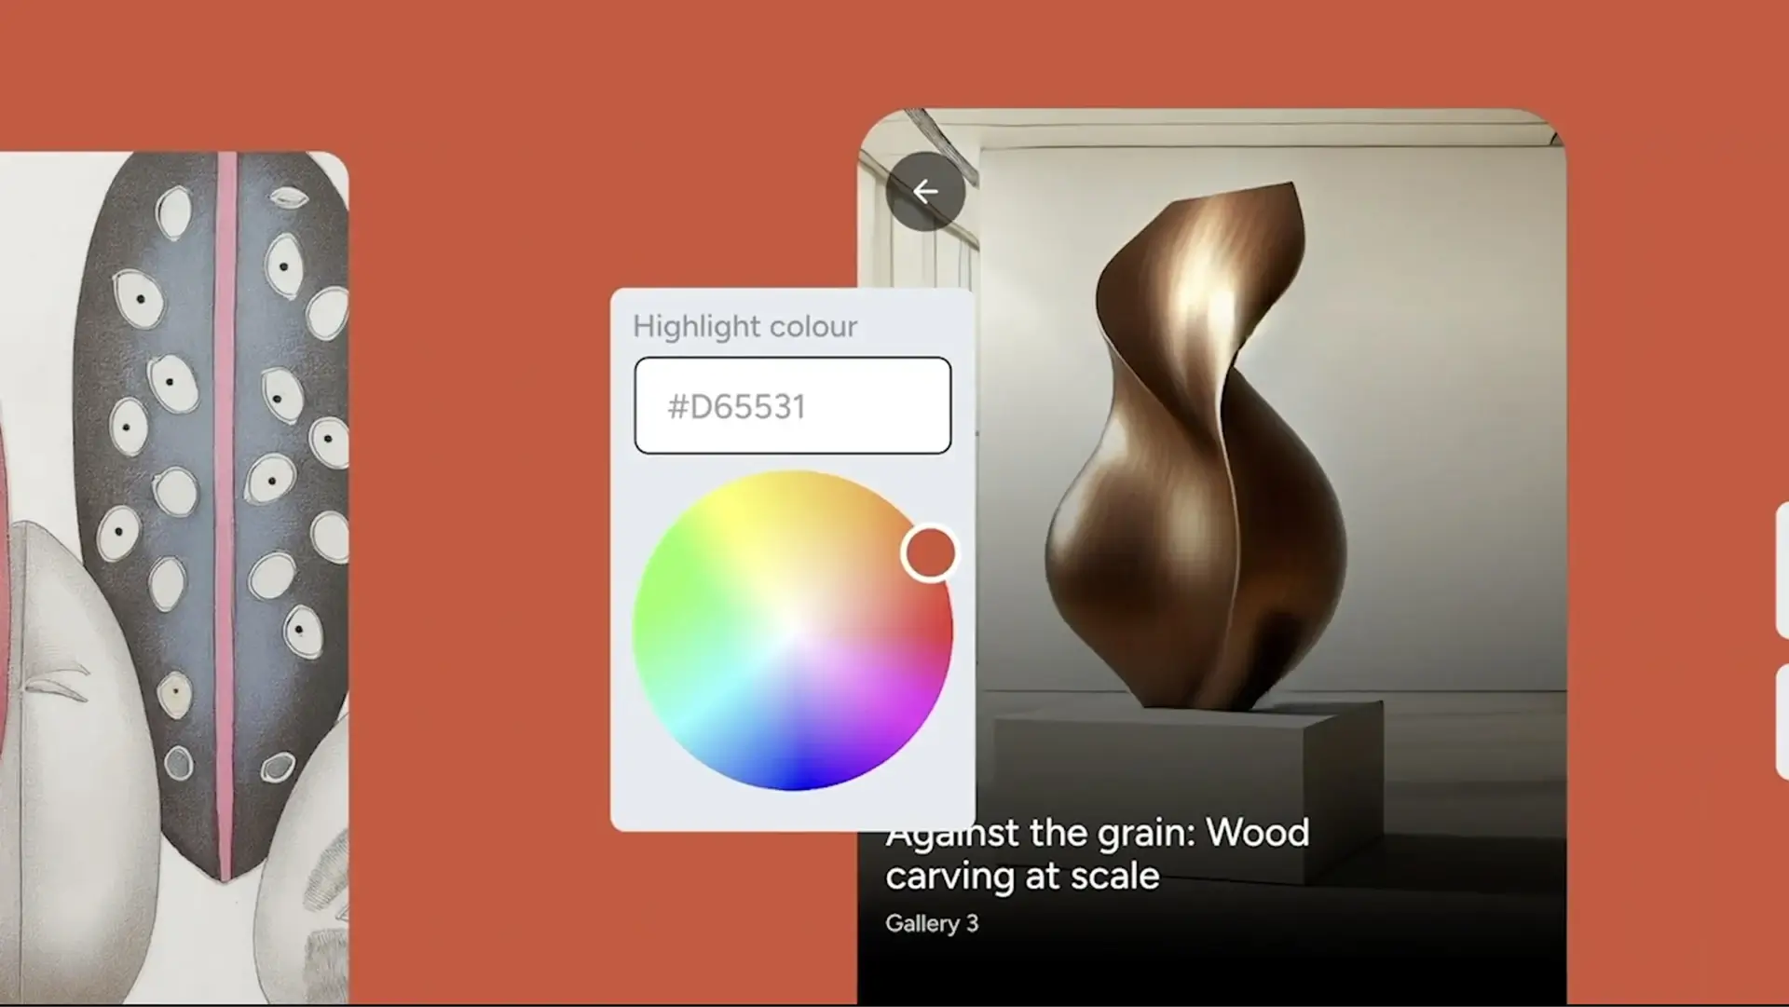This screenshot has width=1789, height=1007.
Task: Click the 'Highlight colour' heading
Action: 744,327
